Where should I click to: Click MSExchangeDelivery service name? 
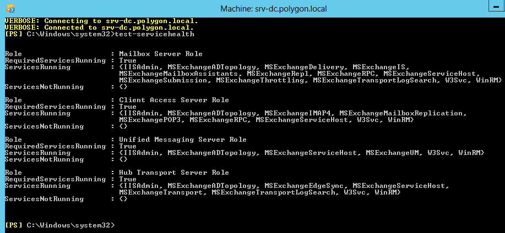pos(304,67)
